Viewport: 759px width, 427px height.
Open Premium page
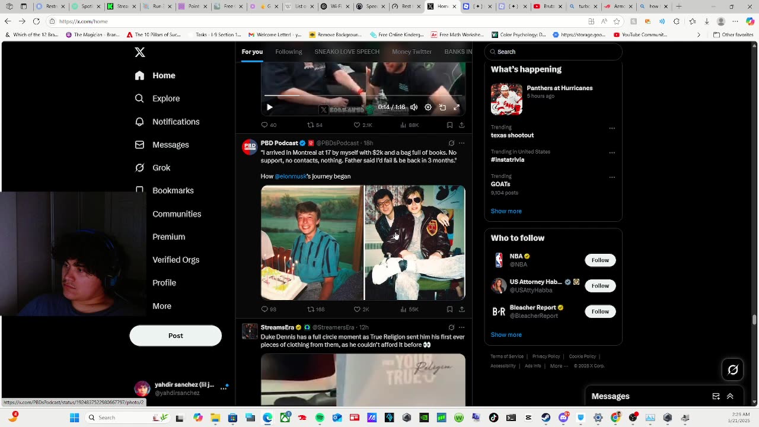point(168,237)
